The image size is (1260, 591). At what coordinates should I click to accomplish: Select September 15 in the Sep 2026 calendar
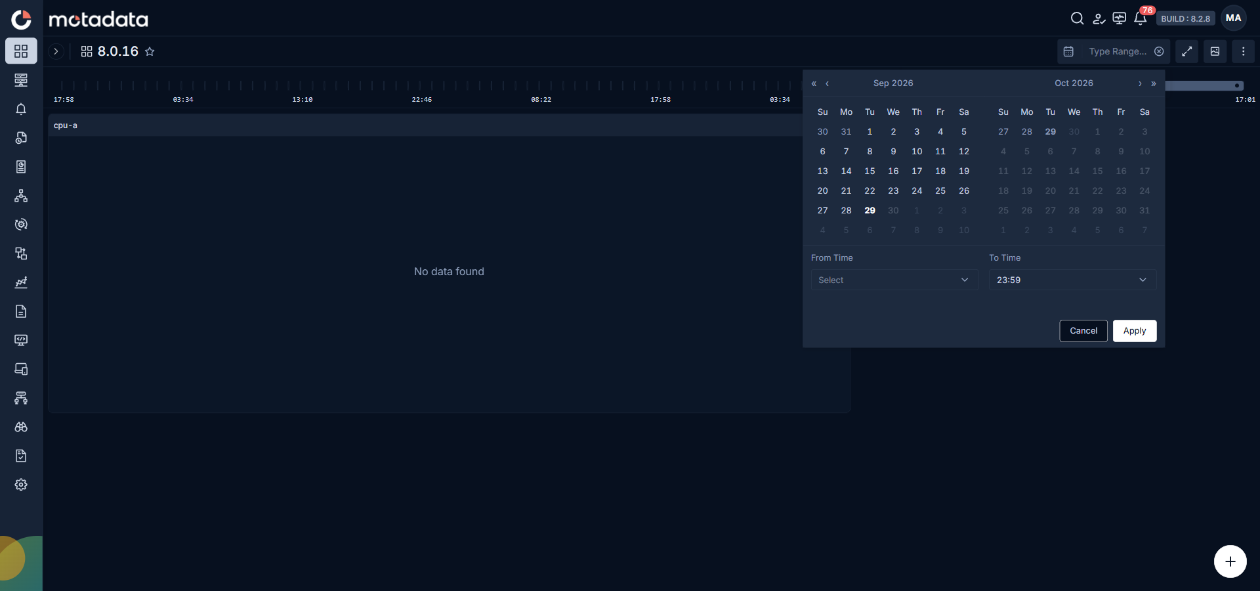click(870, 171)
